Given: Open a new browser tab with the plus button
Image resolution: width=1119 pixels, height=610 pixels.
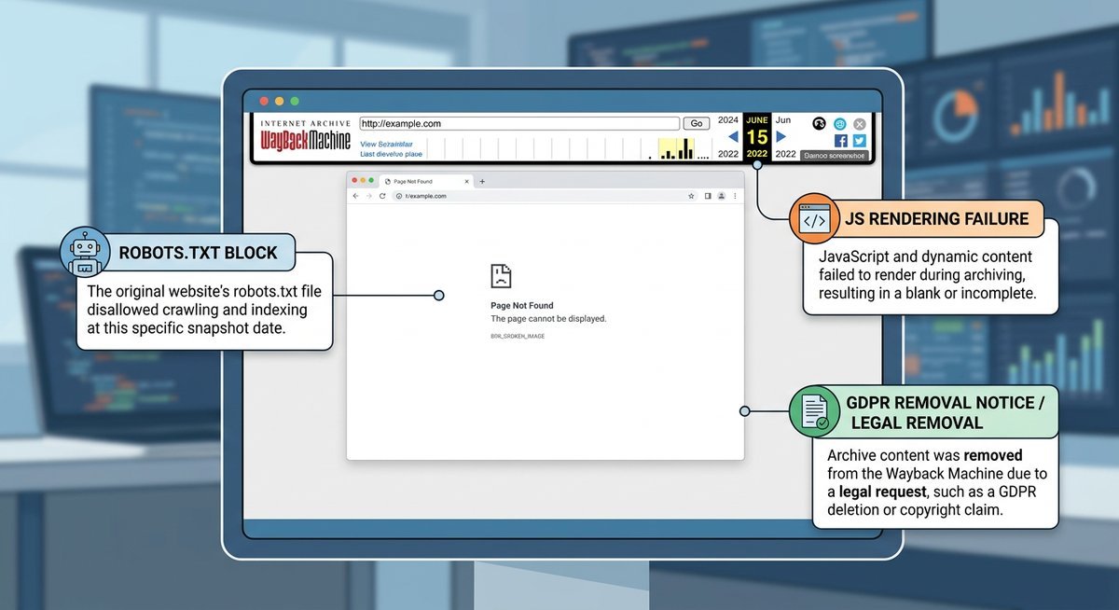Looking at the screenshot, I should coord(482,182).
